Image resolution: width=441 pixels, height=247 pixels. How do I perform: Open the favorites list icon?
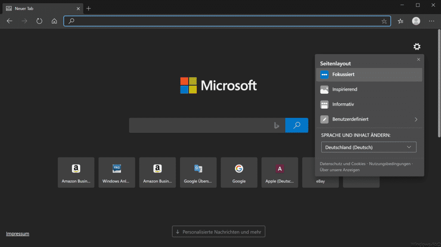401,21
